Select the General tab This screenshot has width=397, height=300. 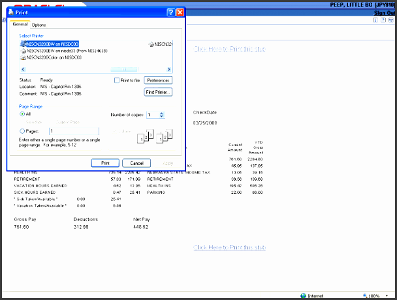[20, 24]
